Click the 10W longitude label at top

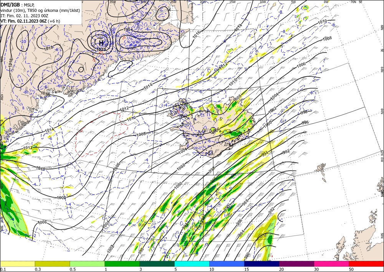(x=263, y=2)
